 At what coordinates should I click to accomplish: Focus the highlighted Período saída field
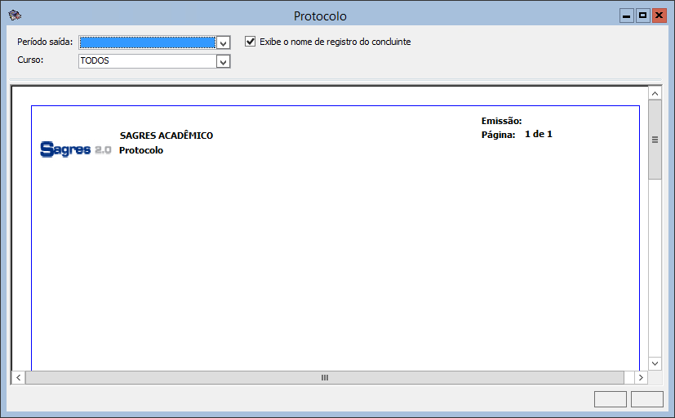point(147,42)
